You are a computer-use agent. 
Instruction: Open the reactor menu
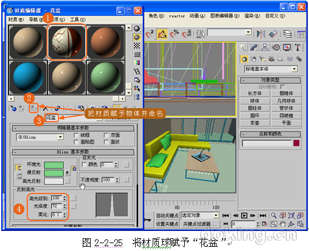pyautogui.click(x=177, y=16)
